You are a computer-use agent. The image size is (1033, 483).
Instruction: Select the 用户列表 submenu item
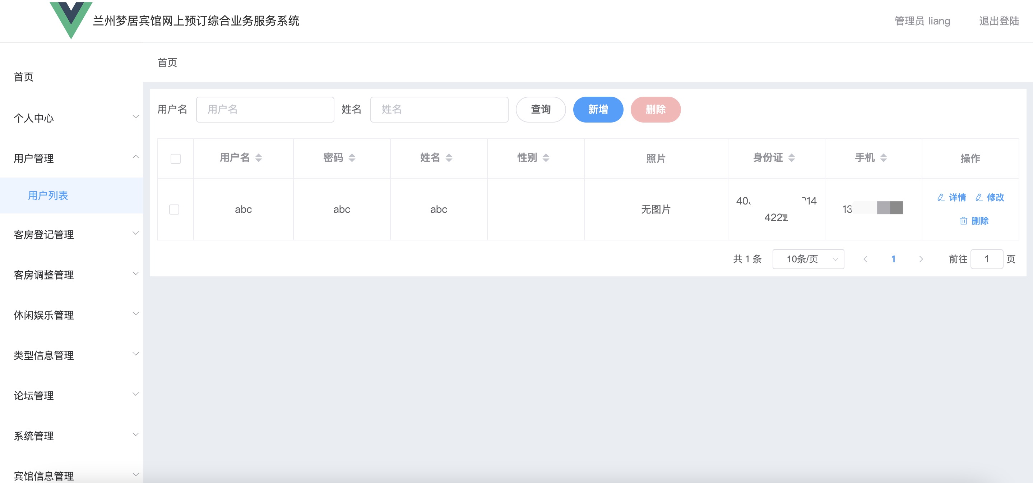click(x=71, y=195)
